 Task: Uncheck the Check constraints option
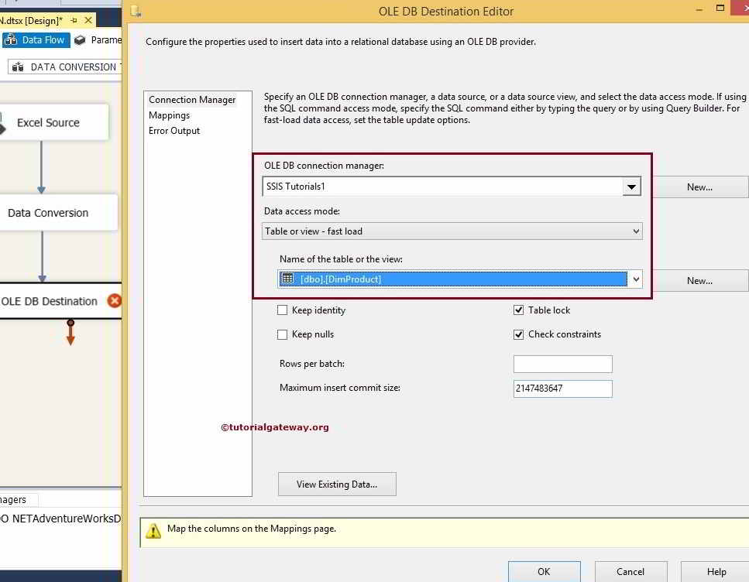[x=519, y=334]
